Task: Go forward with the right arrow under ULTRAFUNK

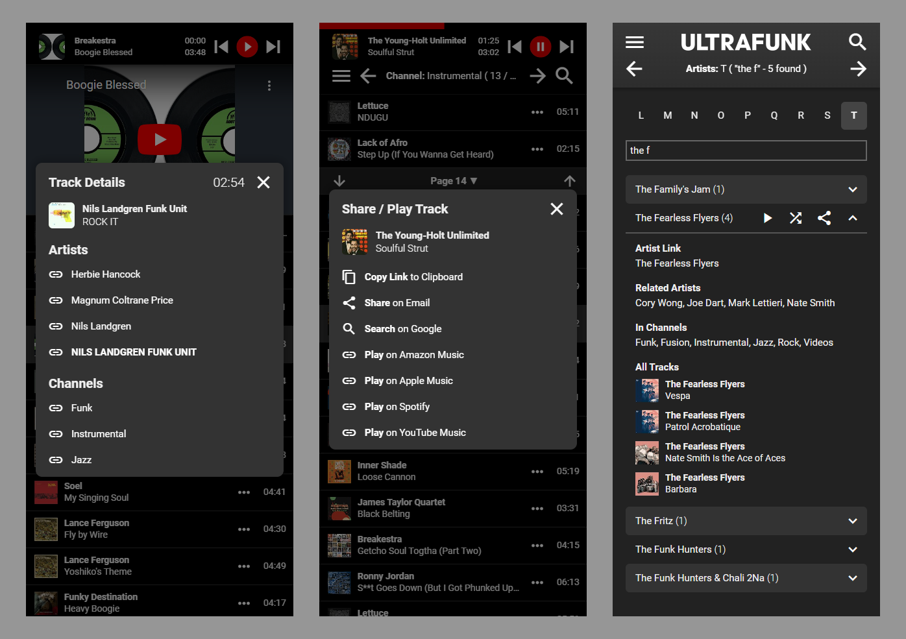Action: coord(858,69)
